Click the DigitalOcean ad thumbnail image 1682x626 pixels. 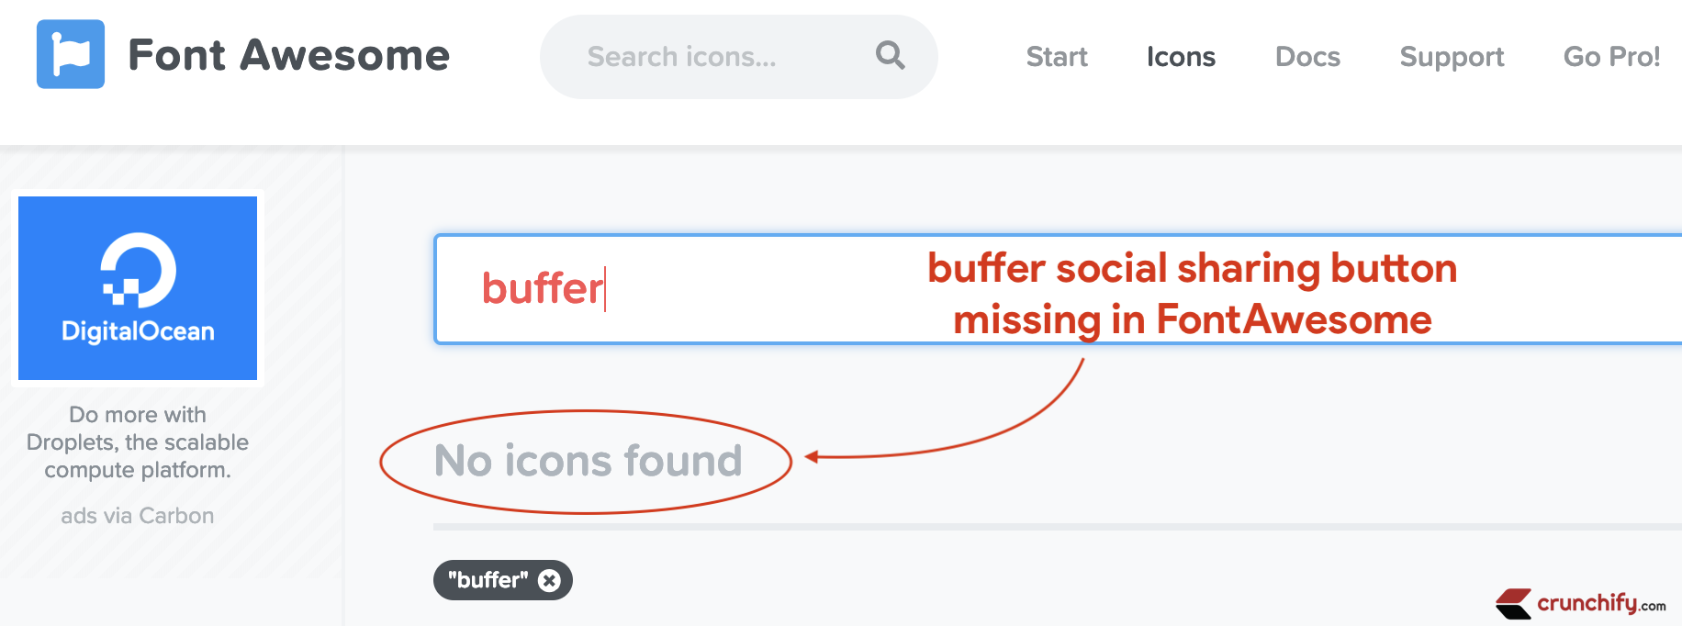pos(136,288)
